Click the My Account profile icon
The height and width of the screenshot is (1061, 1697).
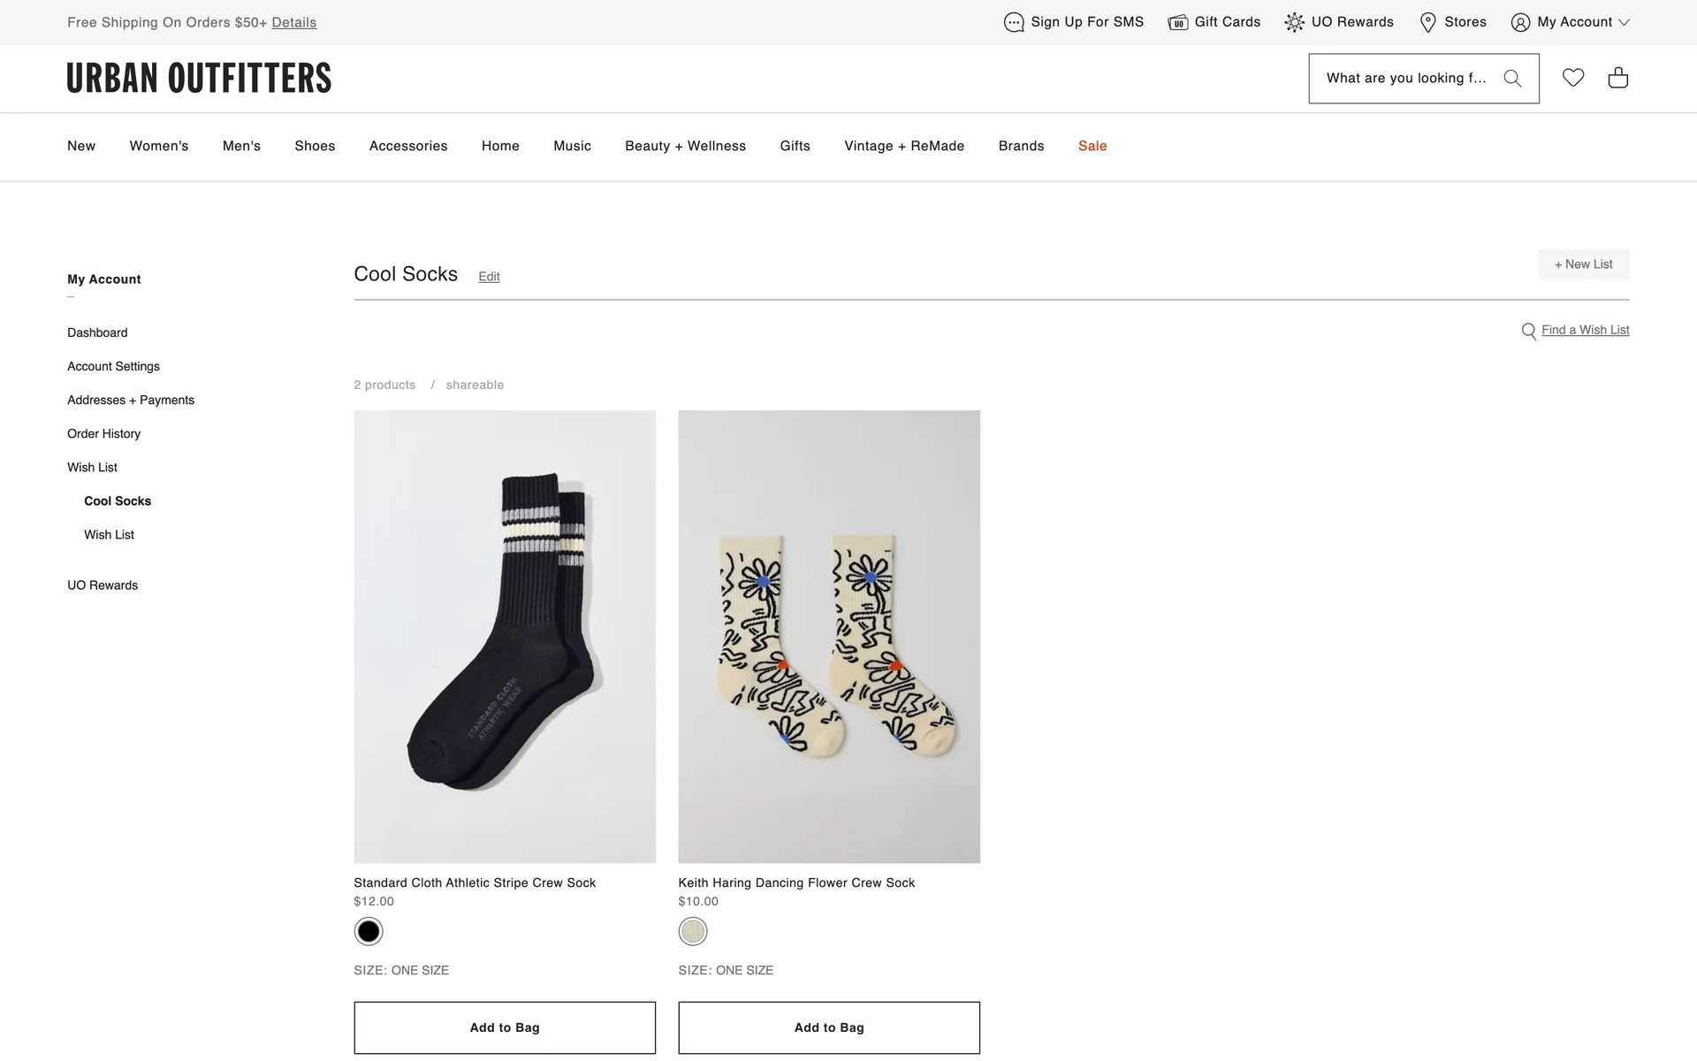(1520, 22)
